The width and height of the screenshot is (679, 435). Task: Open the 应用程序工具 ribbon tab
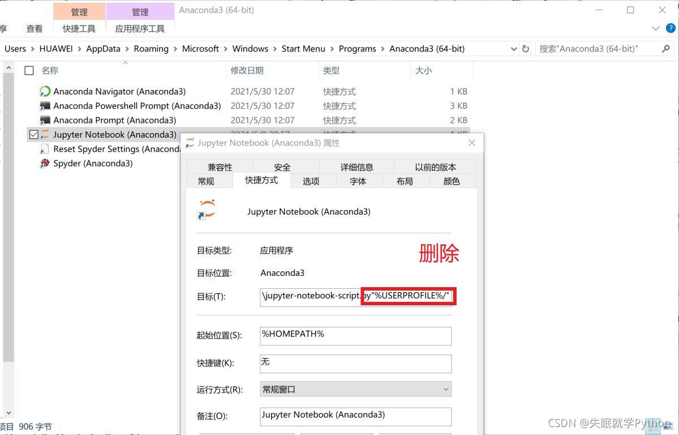click(140, 28)
